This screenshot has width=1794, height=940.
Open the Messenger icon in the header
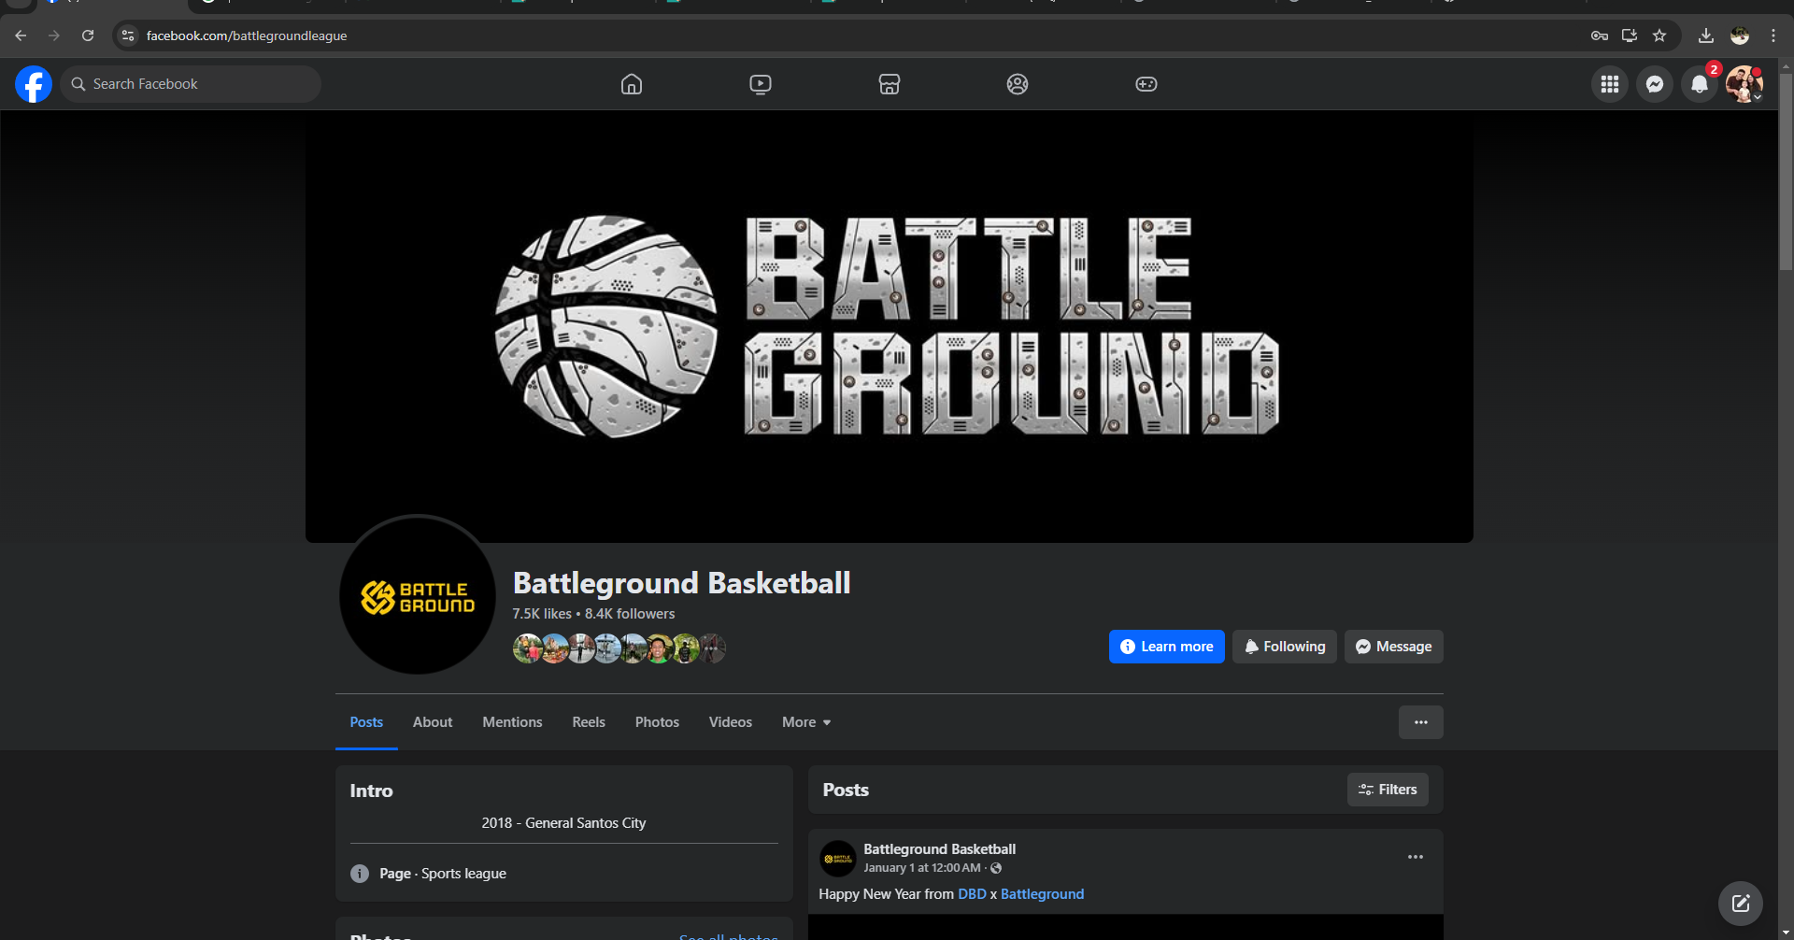[x=1655, y=84]
